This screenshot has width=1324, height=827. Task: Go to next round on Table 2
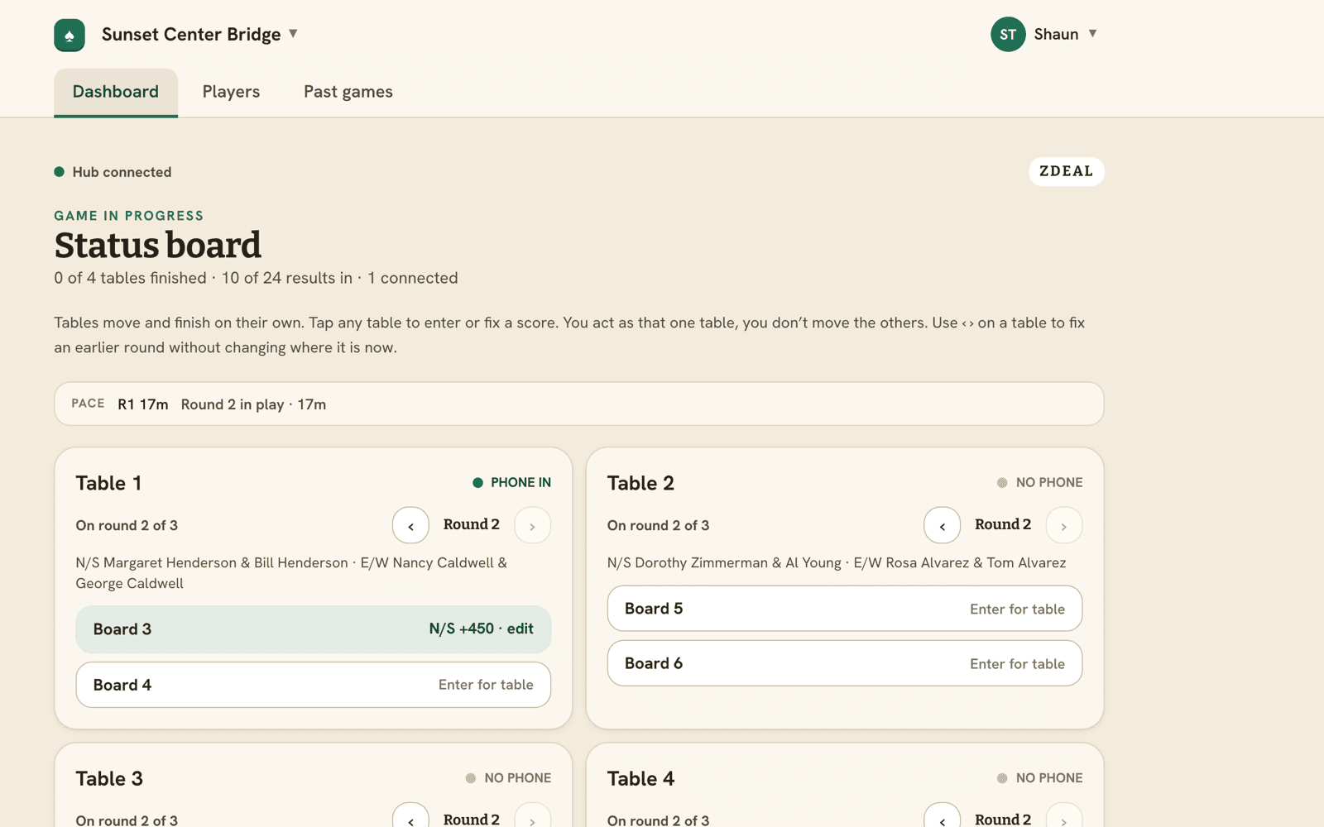(1064, 525)
